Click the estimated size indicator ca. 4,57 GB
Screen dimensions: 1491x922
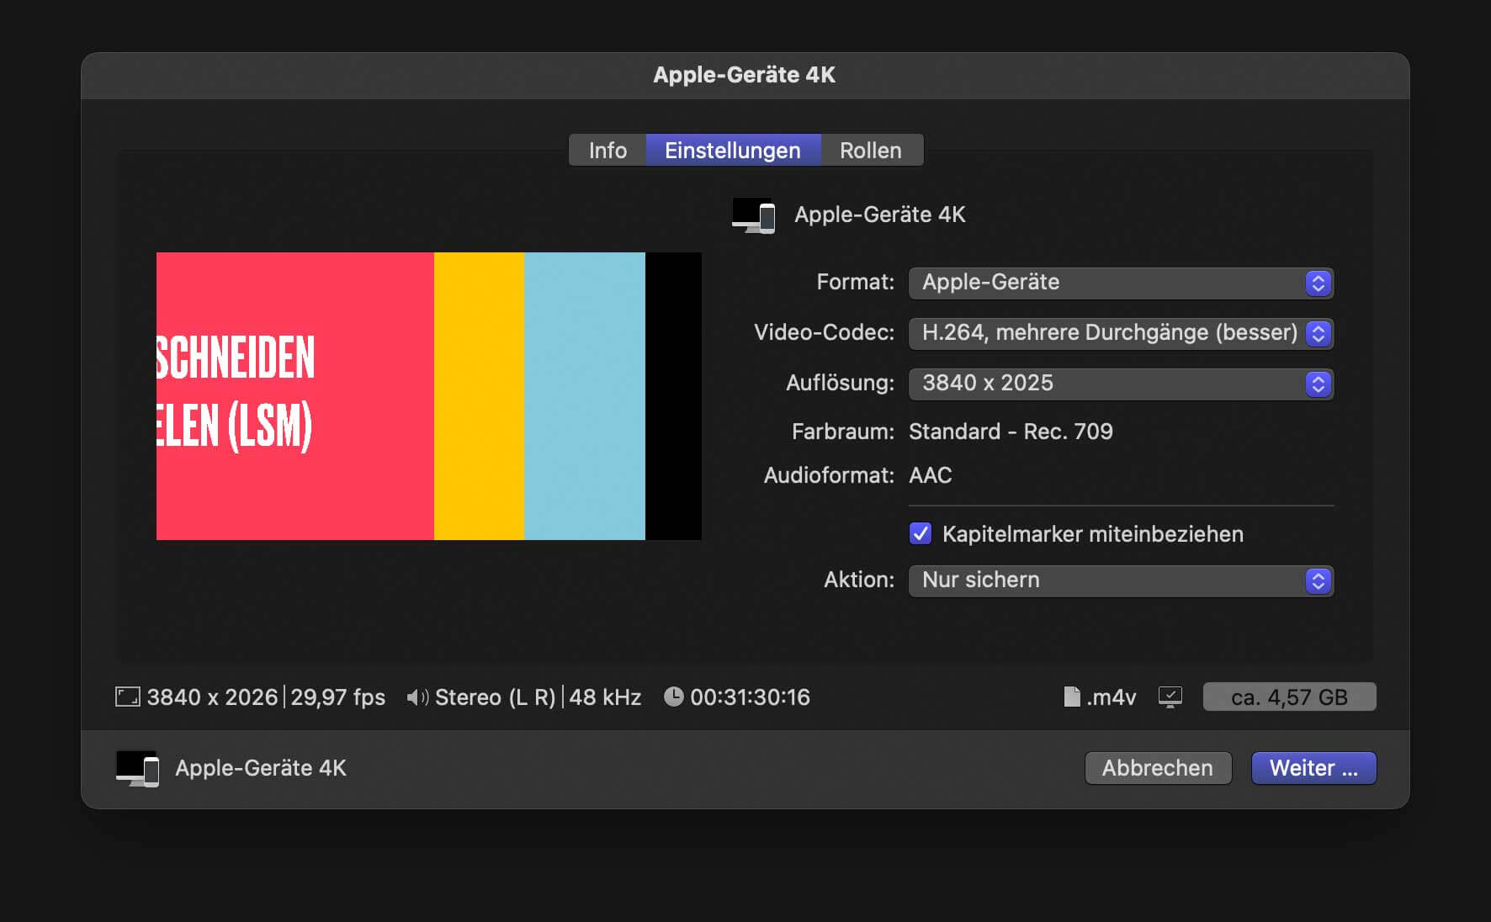tap(1289, 697)
